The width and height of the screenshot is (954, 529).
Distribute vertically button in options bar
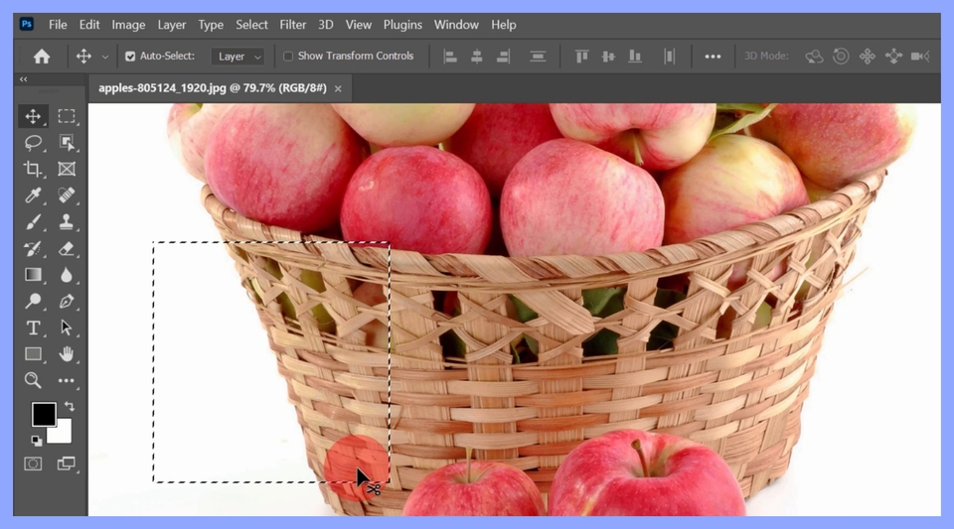pos(538,57)
